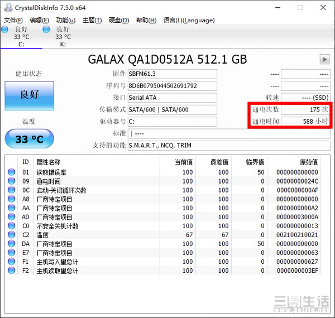The height and width of the screenshot is (318, 335).
Task: Open the 主题(T) menu
Action: [x=92, y=20]
